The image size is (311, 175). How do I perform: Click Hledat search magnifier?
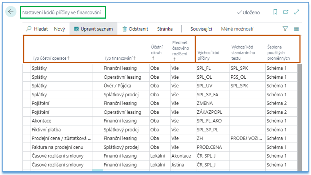tap(29, 29)
